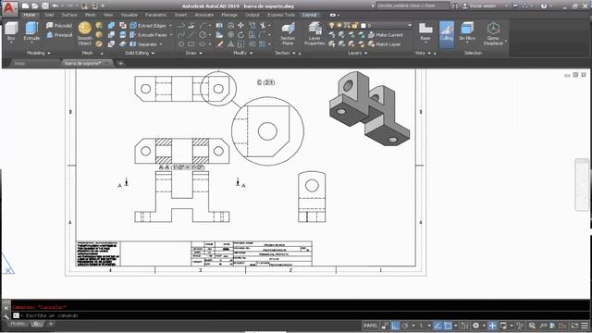The height and width of the screenshot is (333, 592).
Task: Select the Rotate tool in Modify panel
Action: pyautogui.click(x=240, y=35)
